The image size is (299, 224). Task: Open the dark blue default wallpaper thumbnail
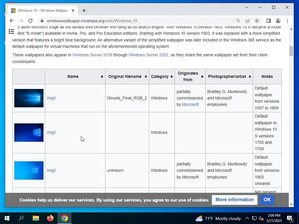coord(29,98)
